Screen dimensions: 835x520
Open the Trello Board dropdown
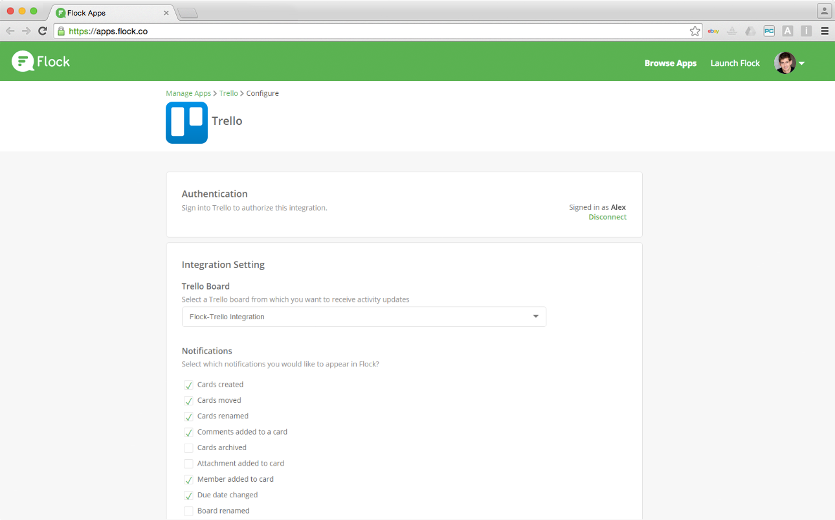364,317
